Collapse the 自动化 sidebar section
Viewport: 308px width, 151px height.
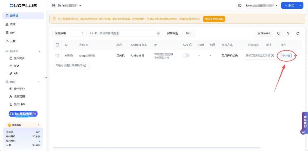39,51
